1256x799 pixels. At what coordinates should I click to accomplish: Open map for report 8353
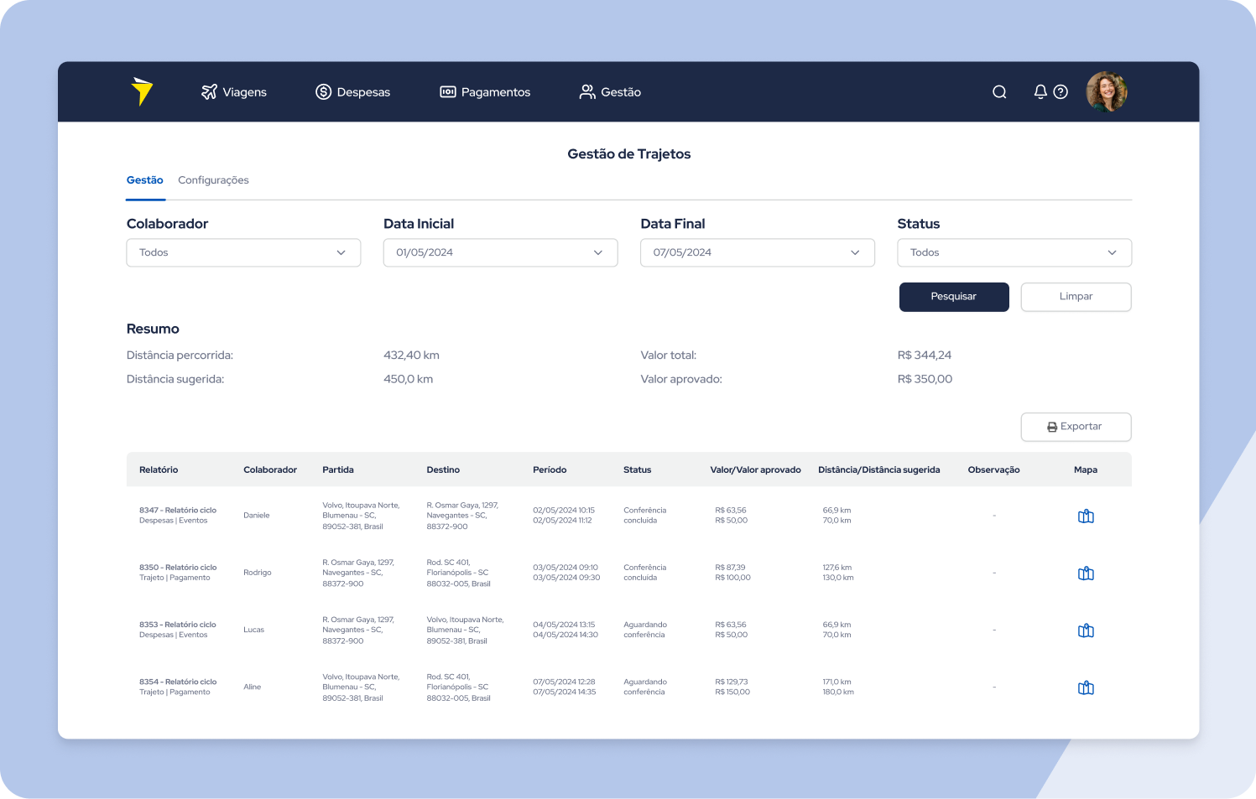coord(1086,630)
